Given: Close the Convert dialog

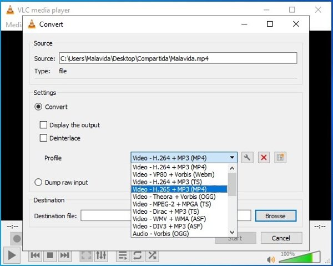Looking at the screenshot, I should coord(296,24).
